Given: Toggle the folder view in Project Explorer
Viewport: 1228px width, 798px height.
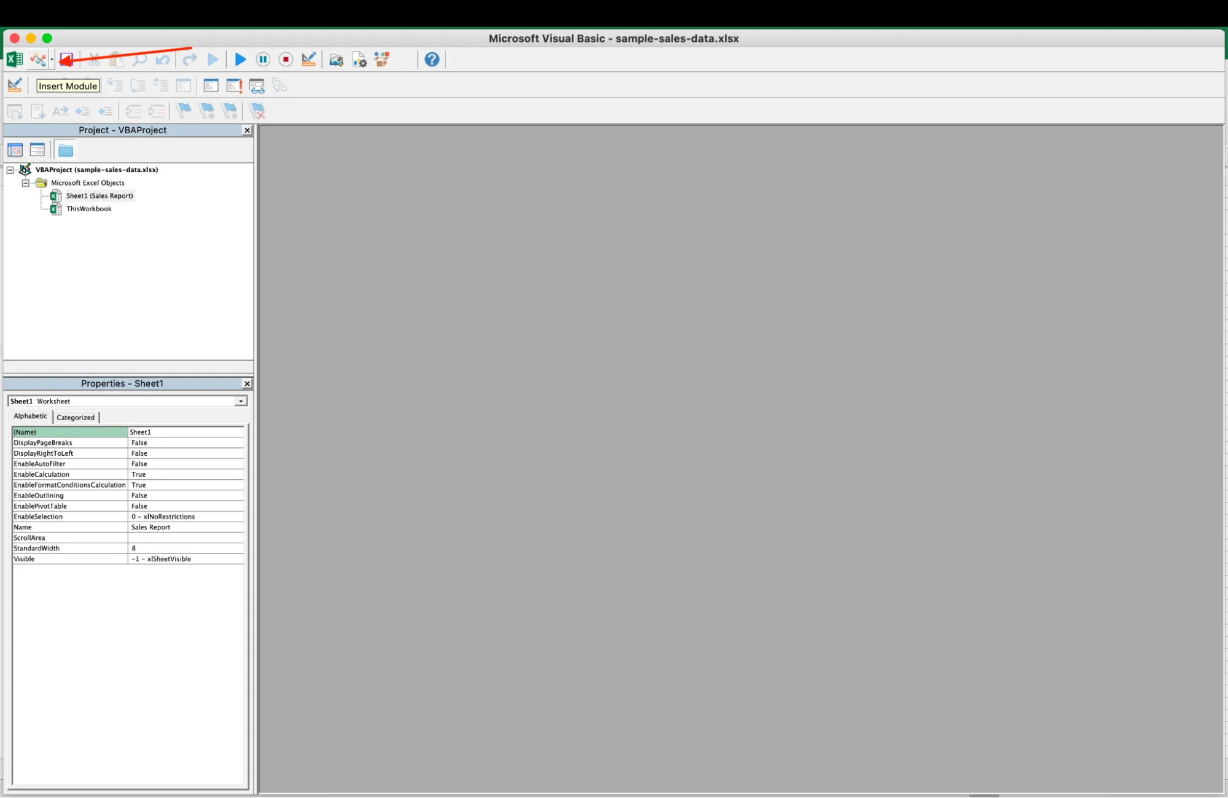Looking at the screenshot, I should pyautogui.click(x=65, y=149).
